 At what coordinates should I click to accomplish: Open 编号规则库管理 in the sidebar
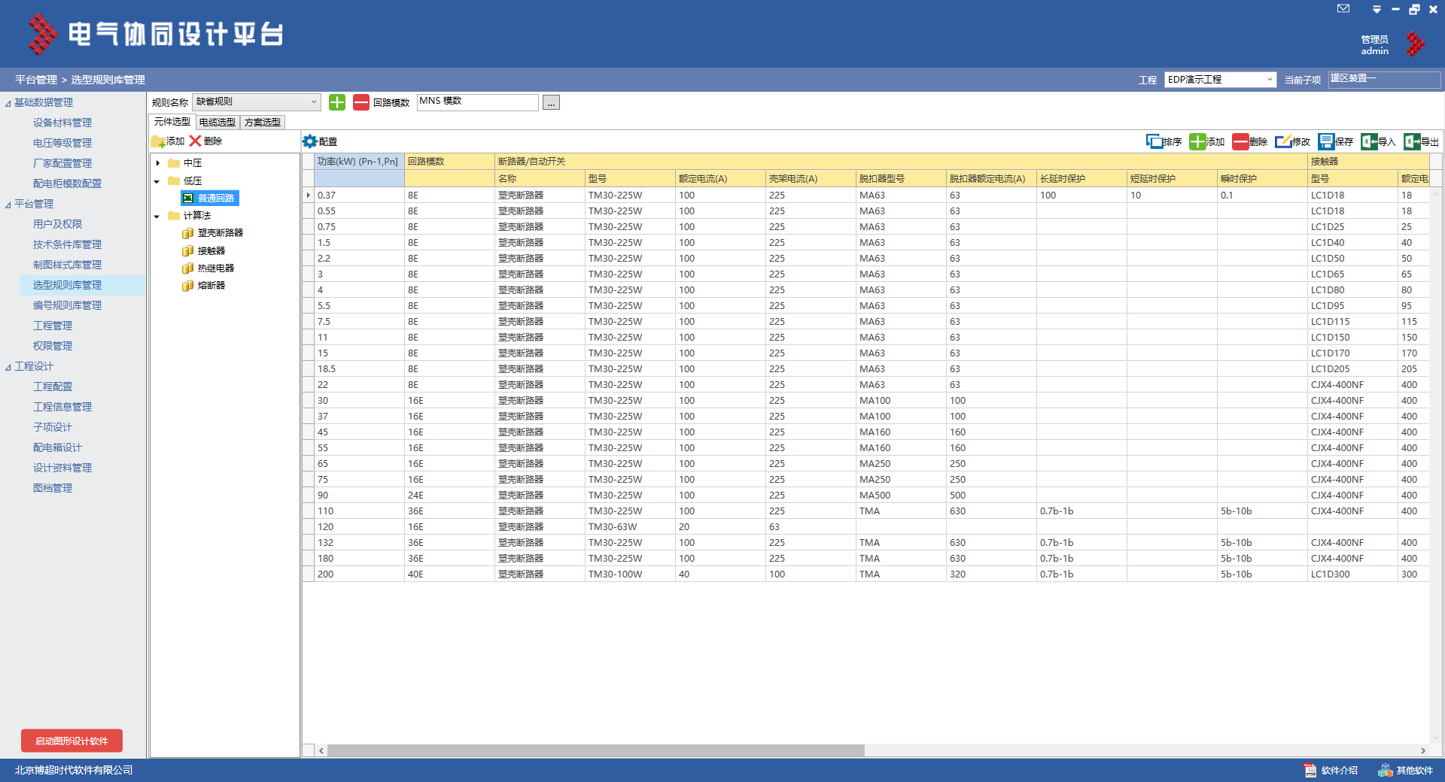tap(67, 305)
